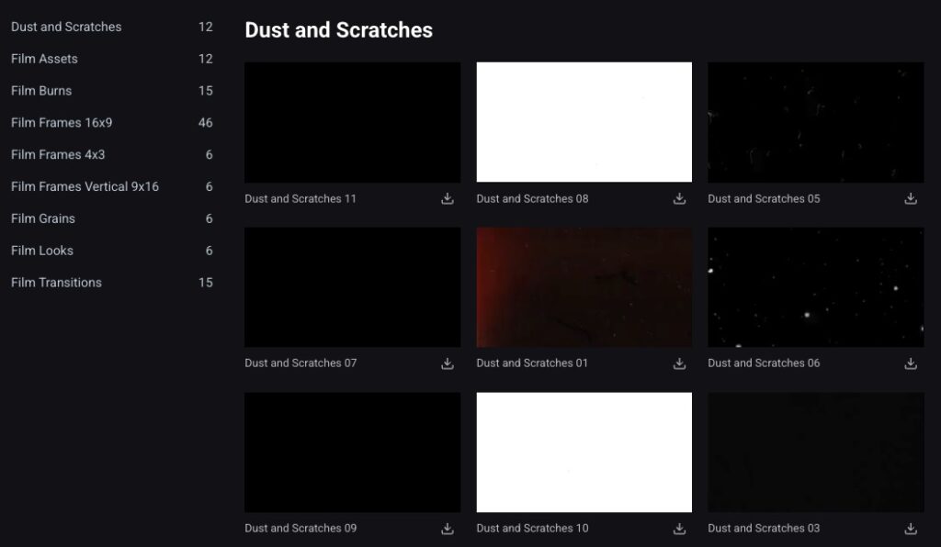The width and height of the screenshot is (941, 547).
Task: Switch to Film Grains category
Action: [x=43, y=218]
